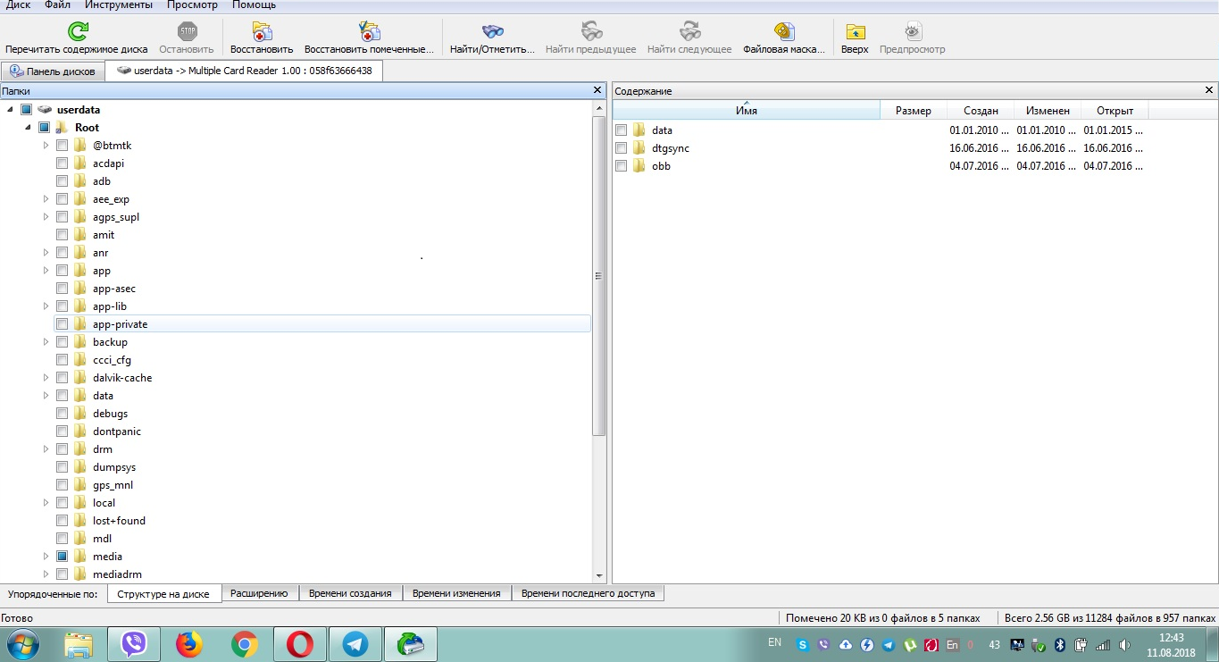Click the Windows Start button

click(21, 644)
